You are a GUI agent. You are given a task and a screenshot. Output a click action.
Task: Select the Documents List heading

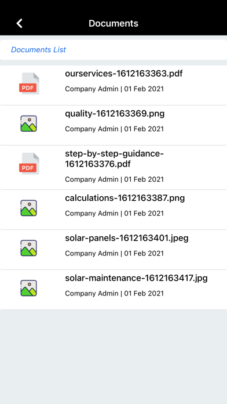pyautogui.click(x=38, y=50)
